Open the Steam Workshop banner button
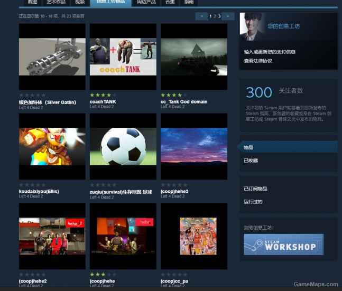342x291 pixels. tap(284, 245)
